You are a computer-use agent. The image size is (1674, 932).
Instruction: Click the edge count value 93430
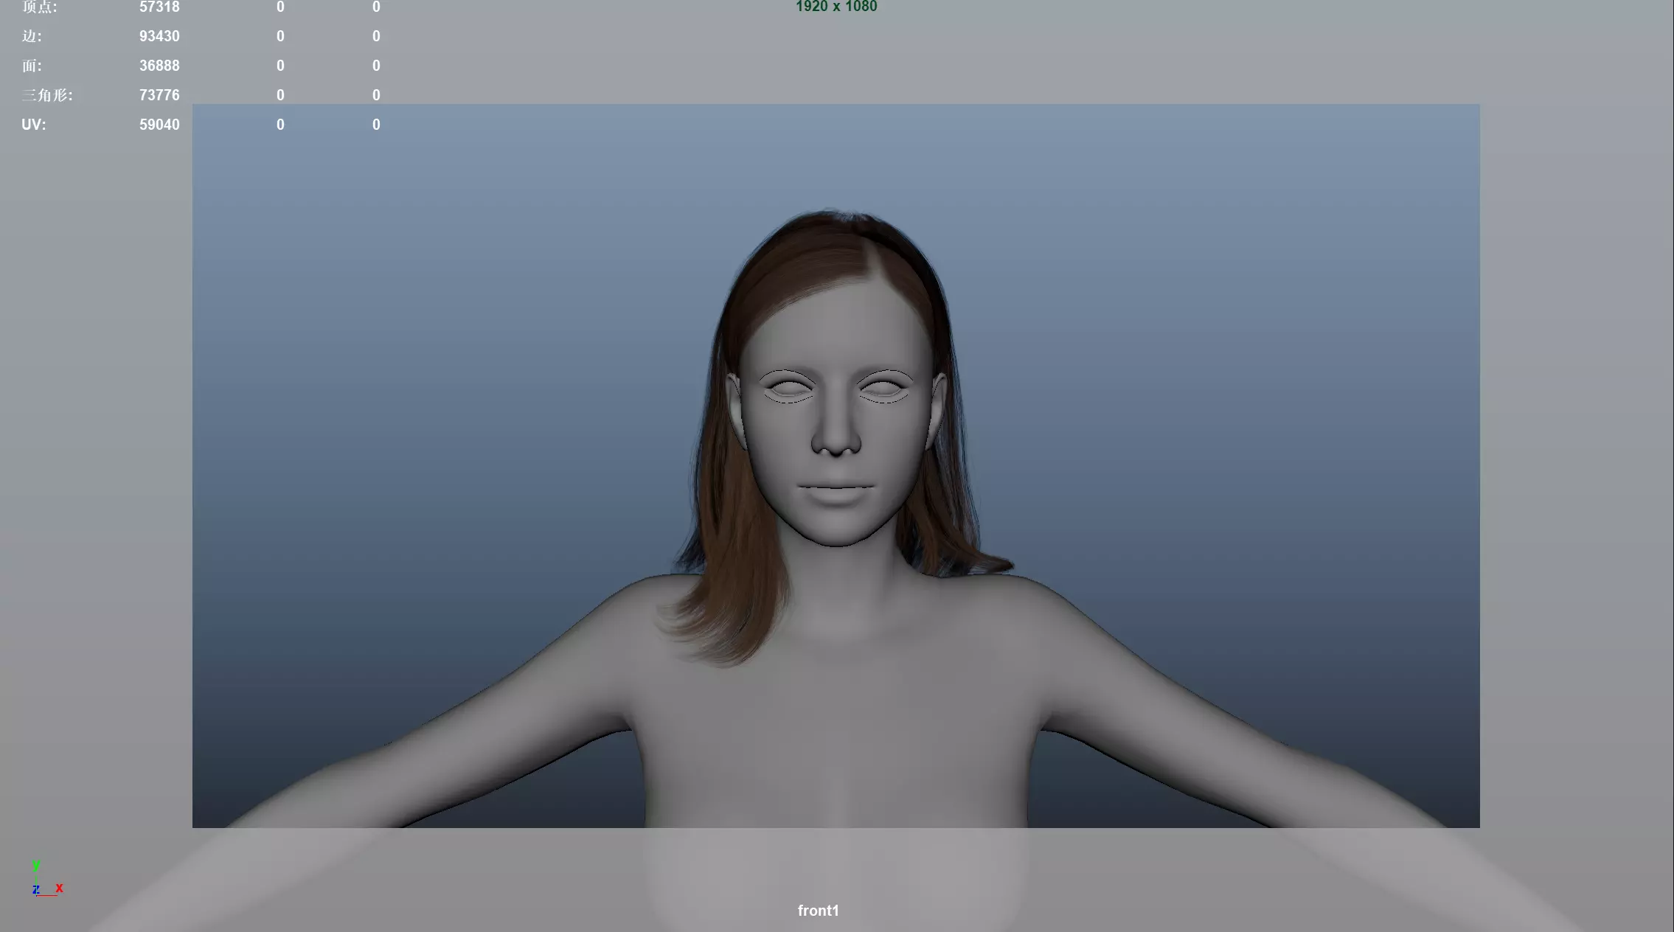(x=159, y=36)
